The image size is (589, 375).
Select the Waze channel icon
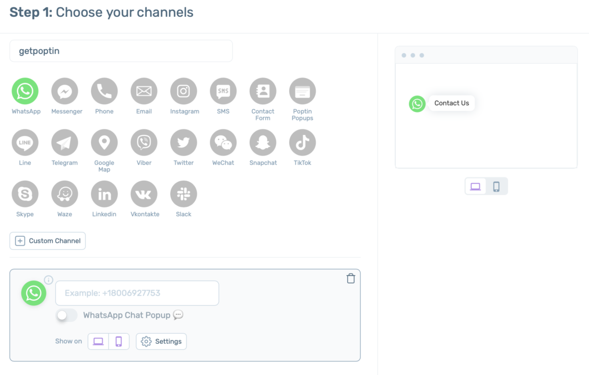tap(65, 194)
